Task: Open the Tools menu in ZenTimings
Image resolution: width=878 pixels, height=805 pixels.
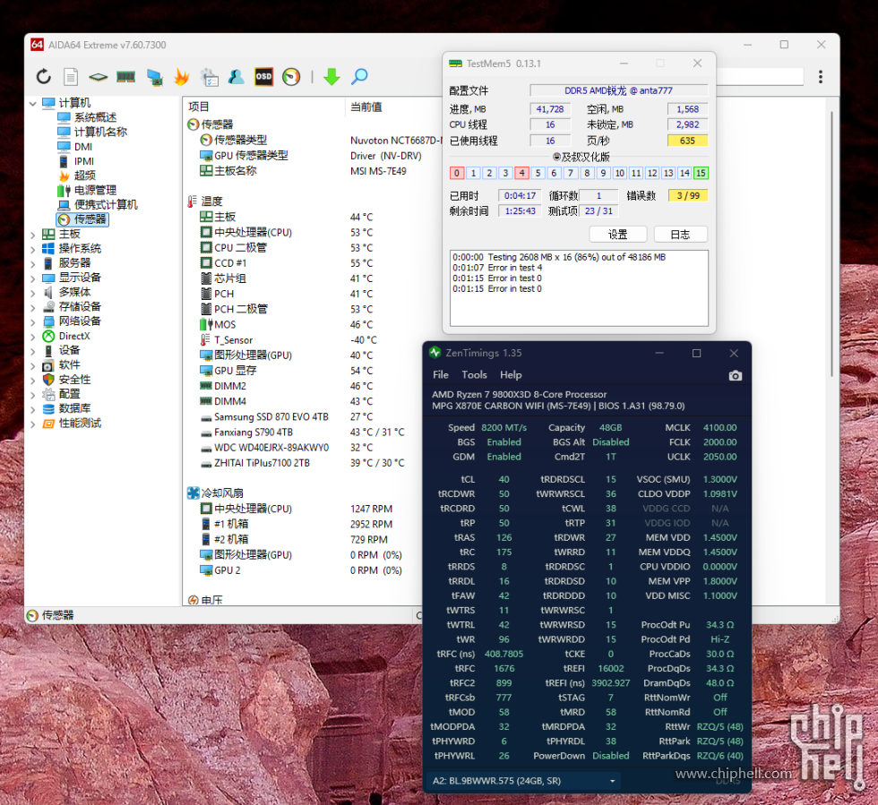Action: click(x=474, y=375)
